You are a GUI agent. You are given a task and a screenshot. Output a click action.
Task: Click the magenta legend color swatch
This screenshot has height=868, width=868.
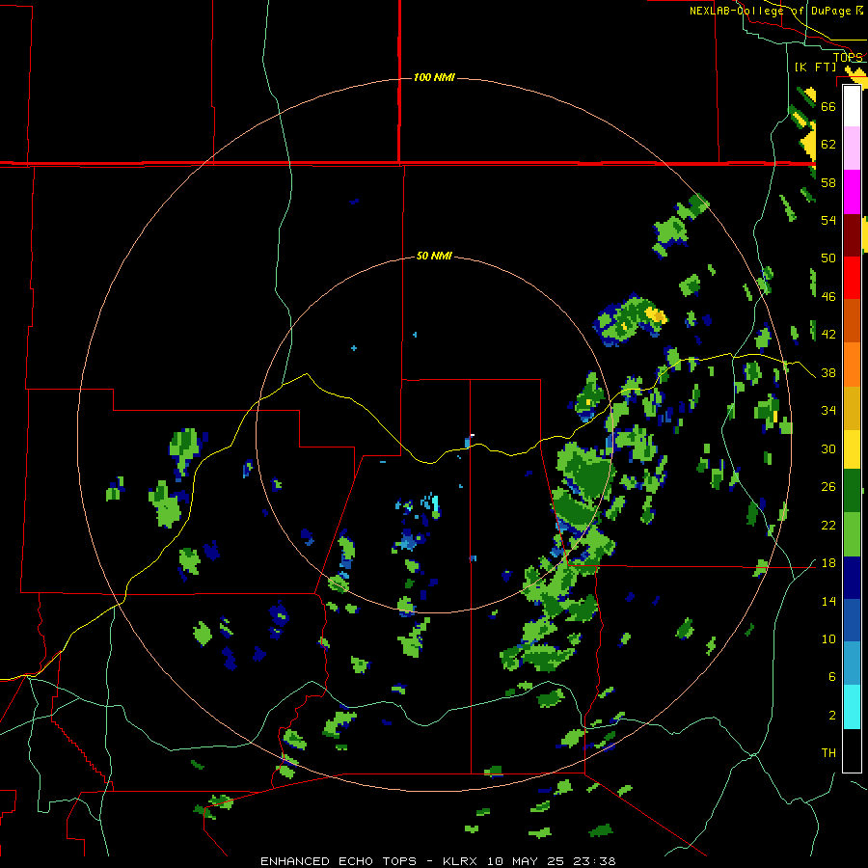[x=852, y=192]
